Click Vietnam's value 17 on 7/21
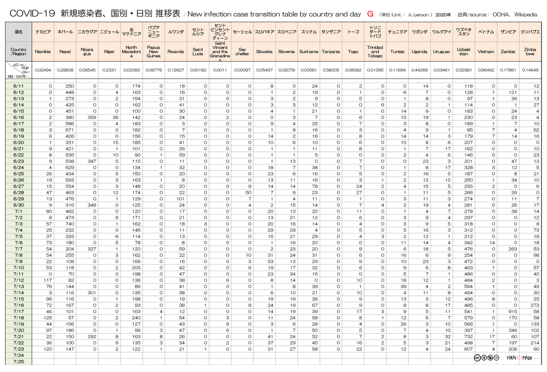The width and height of the screenshot is (547, 372). pos(492,336)
